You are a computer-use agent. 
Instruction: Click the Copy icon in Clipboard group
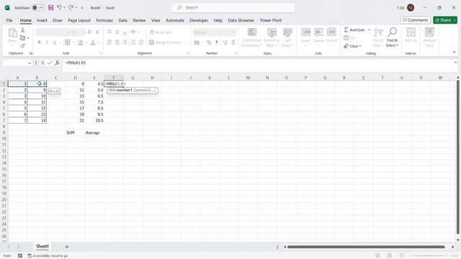(x=22, y=38)
